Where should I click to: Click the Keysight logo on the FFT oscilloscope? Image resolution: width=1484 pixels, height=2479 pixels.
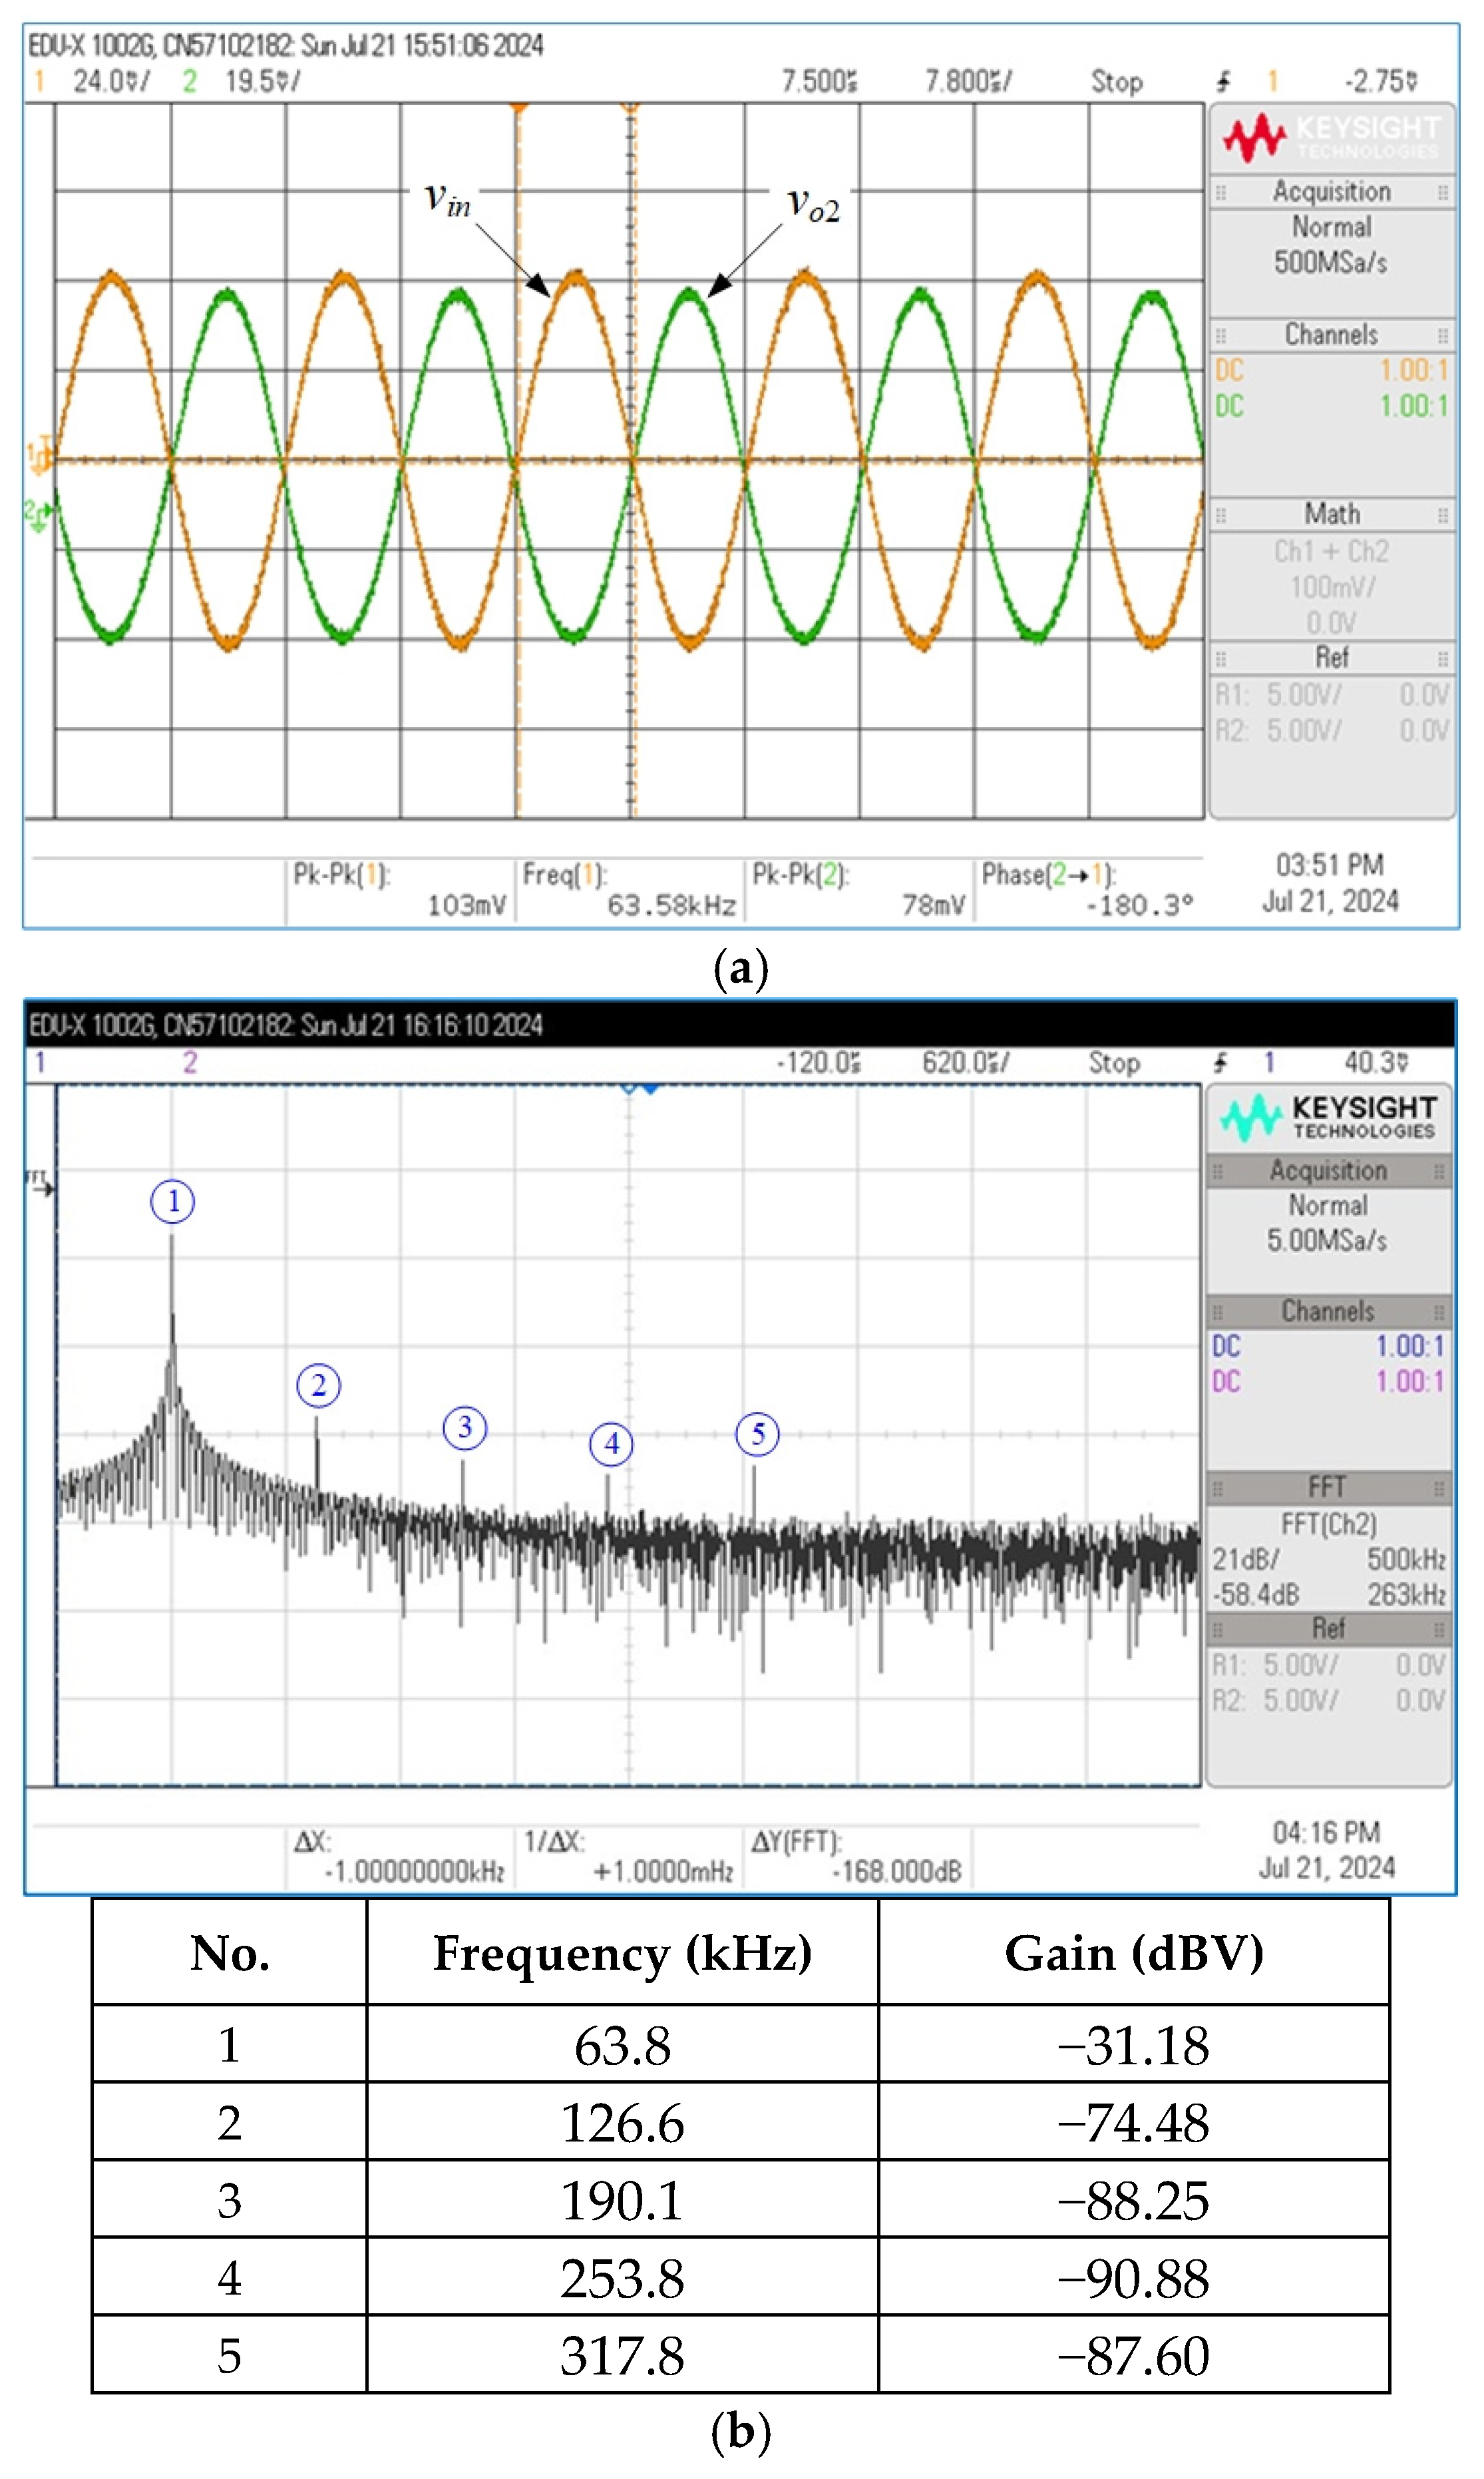click(x=1328, y=1117)
